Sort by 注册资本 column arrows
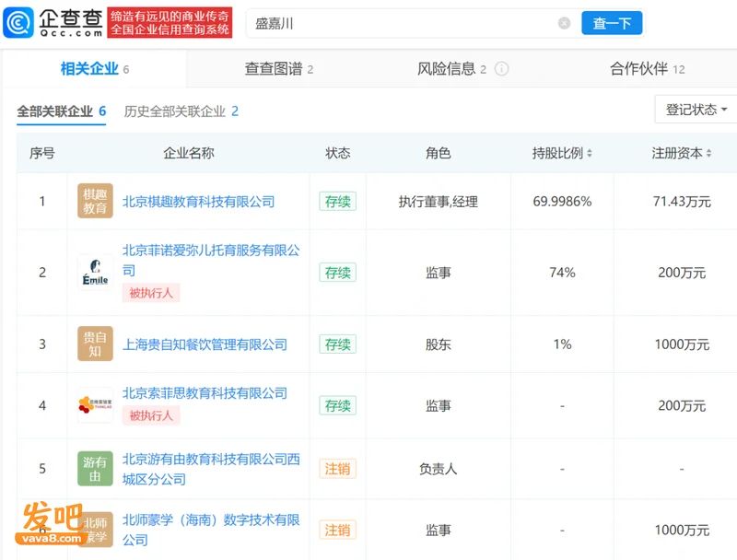Screen dimensions: 737x560 [708, 153]
